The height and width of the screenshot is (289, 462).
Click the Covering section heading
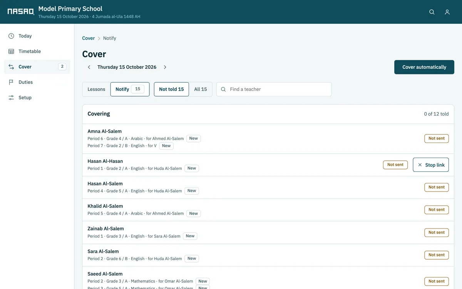(x=99, y=114)
